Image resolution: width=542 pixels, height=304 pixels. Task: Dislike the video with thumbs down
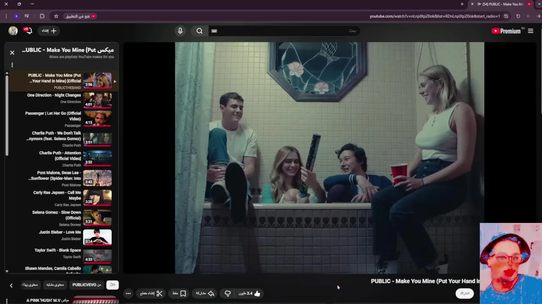(x=227, y=293)
